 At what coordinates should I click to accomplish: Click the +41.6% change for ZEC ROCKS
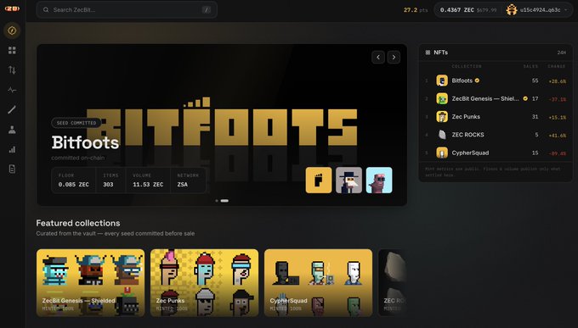point(558,136)
